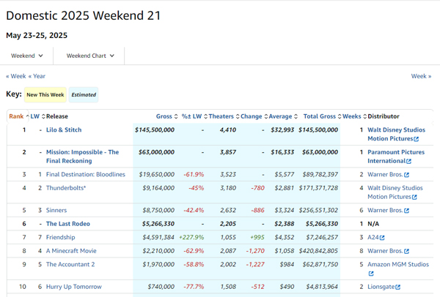This screenshot has height=297, width=440.
Task: Click external link icon in Sinners row
Action: tap(406, 211)
